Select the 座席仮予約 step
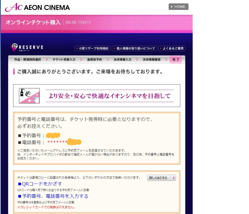 (94, 60)
